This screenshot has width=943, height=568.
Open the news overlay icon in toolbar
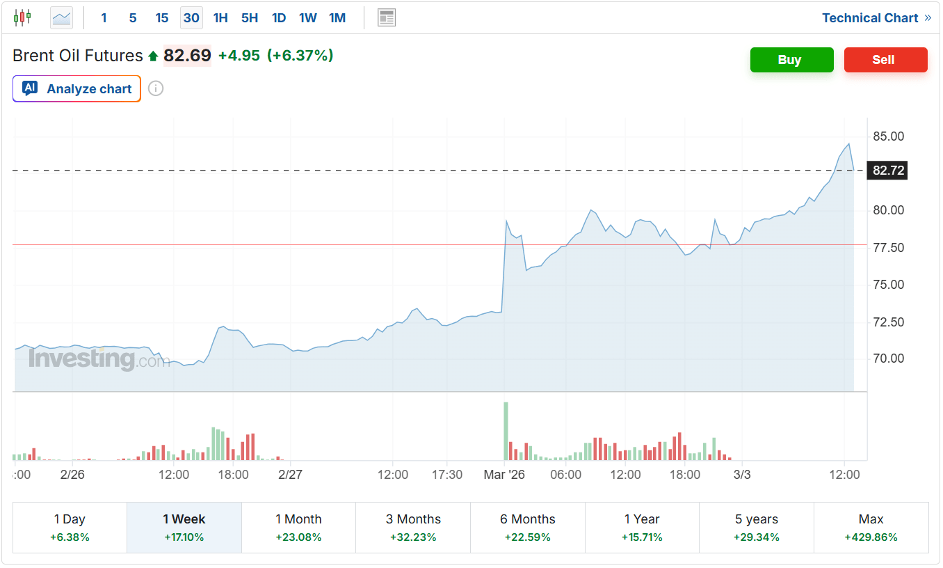point(387,17)
